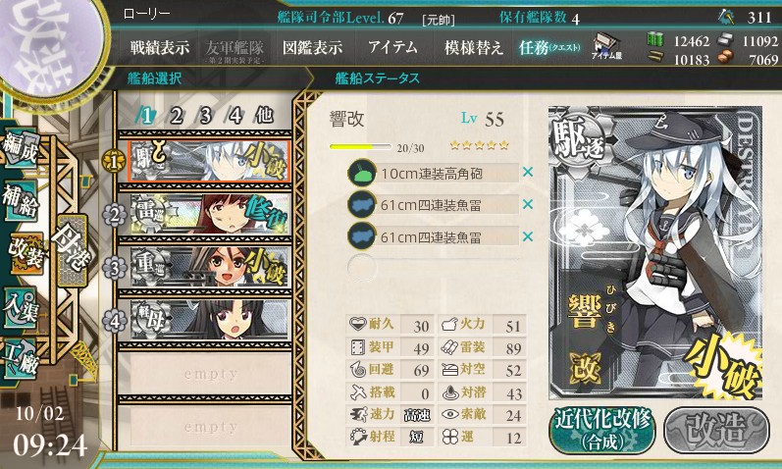782x469 pixels.
Task: Return to home port via 母港 button
Action: pos(73,250)
